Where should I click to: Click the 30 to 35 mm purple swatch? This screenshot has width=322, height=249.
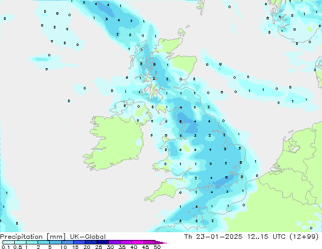[114, 242]
